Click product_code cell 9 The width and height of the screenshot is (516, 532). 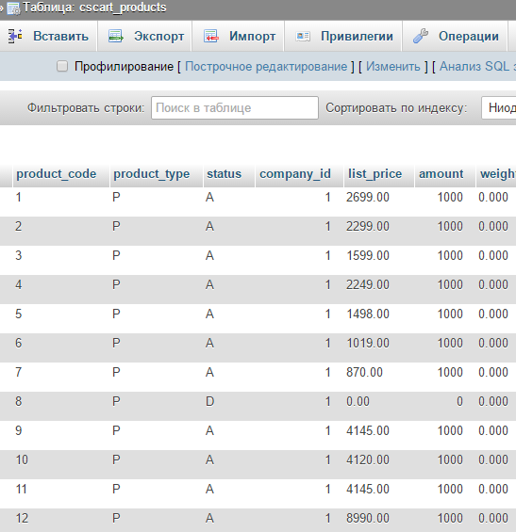click(19, 430)
